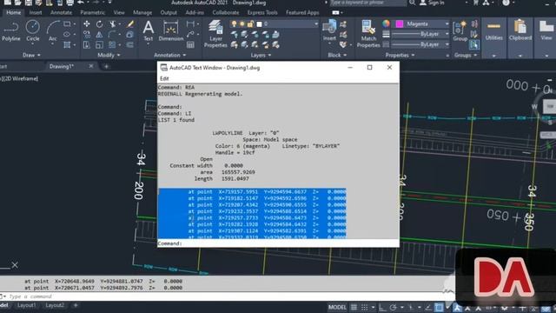Activate the Scale tool
Viewport: 556px width, 313px height.
click(99, 44)
